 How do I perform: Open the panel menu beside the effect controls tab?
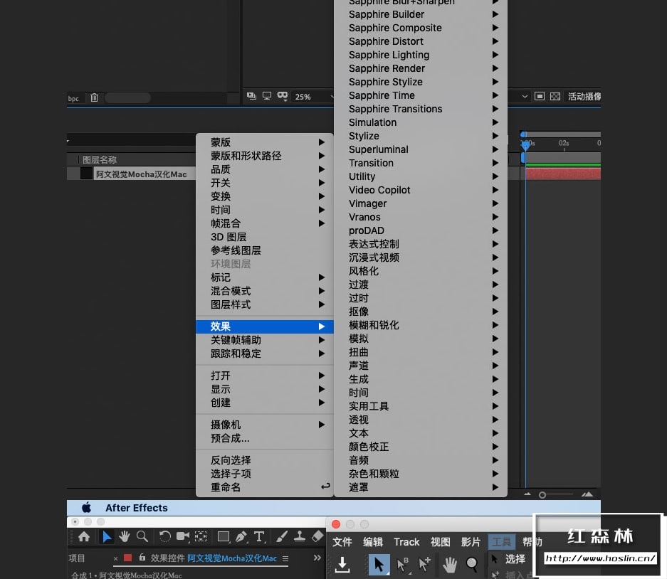285,558
